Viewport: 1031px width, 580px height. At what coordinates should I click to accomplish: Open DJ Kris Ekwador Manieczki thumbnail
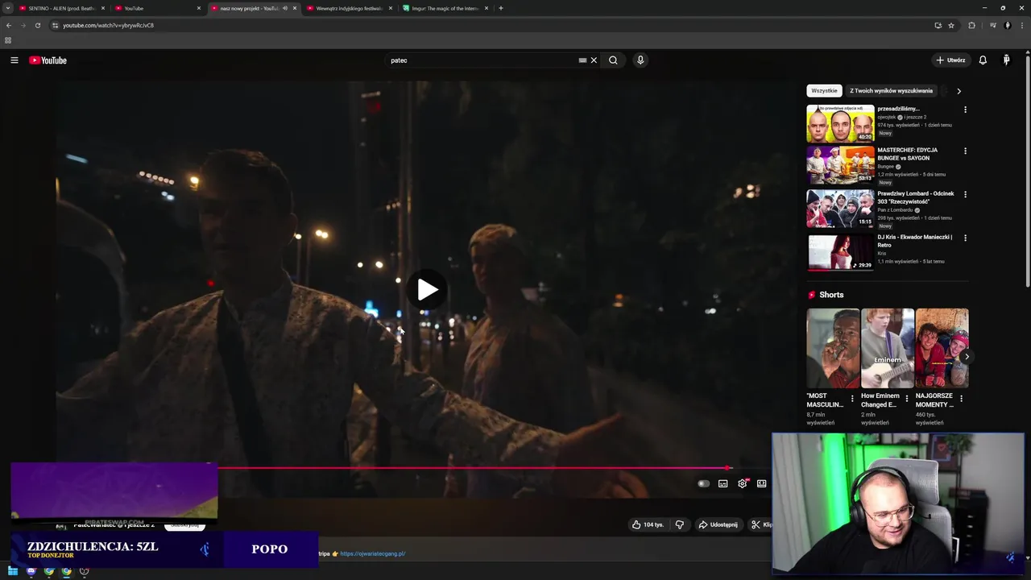point(840,252)
